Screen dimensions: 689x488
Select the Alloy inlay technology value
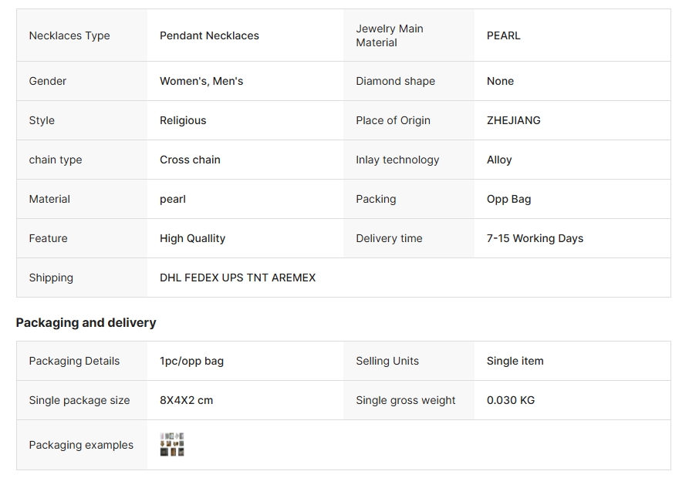point(499,160)
